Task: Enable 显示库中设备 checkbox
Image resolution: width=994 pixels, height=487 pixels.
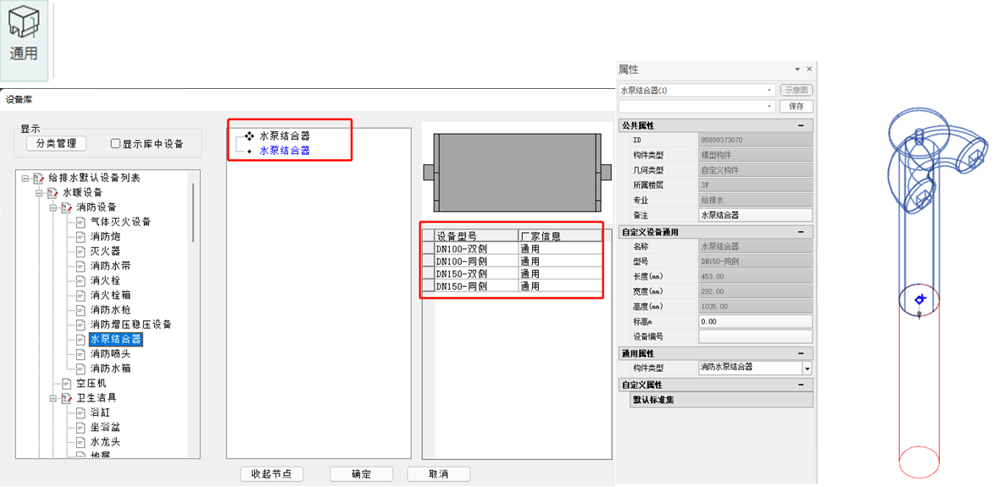Action: point(115,144)
